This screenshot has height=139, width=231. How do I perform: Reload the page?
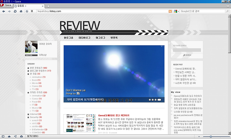[15, 11]
